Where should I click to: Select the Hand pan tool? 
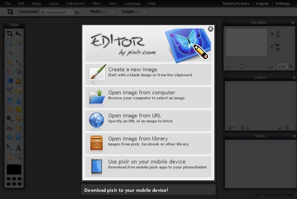[9, 157]
